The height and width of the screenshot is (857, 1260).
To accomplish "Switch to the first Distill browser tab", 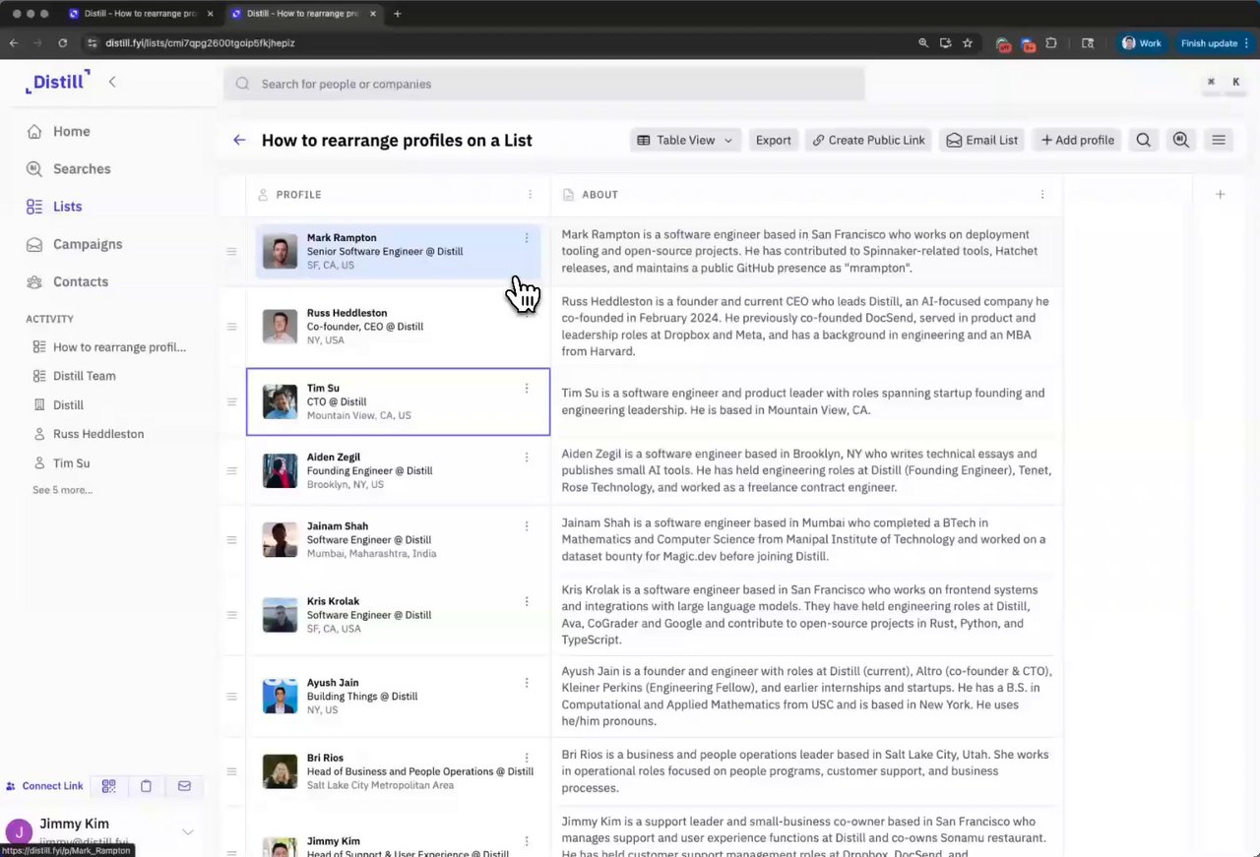I will click(140, 14).
